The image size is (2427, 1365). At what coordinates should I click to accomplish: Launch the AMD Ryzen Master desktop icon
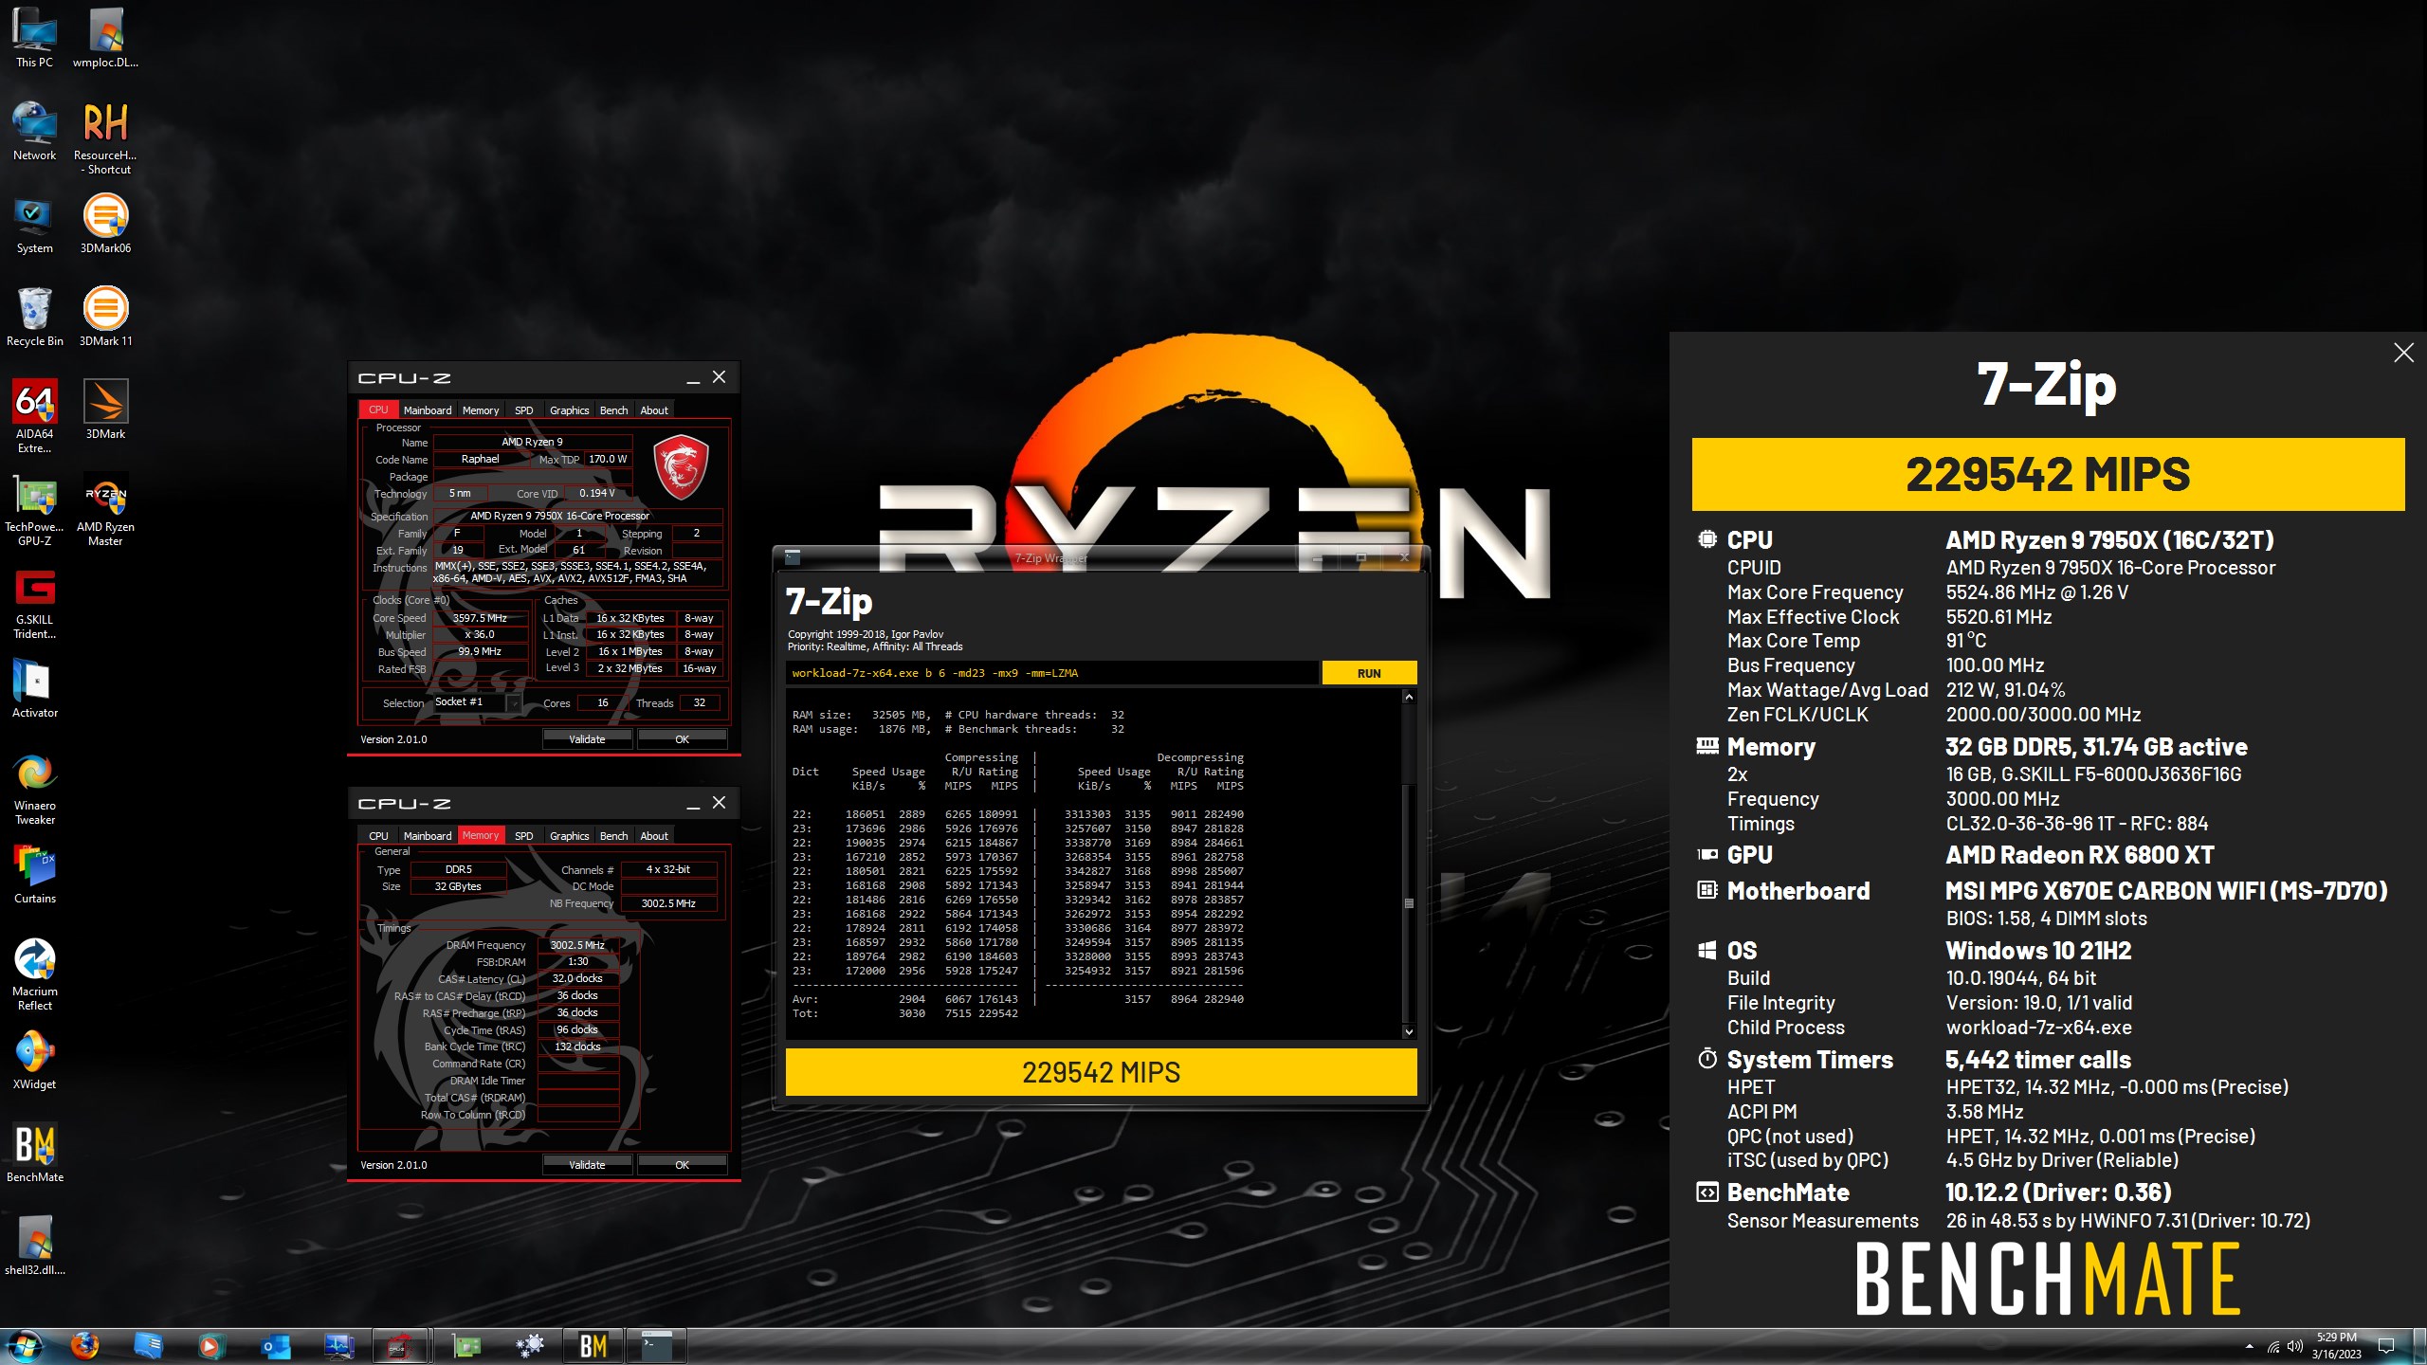click(x=105, y=509)
